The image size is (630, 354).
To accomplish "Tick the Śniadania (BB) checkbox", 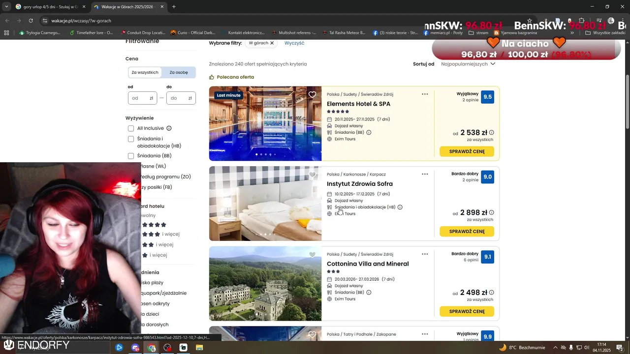I will click(x=131, y=156).
